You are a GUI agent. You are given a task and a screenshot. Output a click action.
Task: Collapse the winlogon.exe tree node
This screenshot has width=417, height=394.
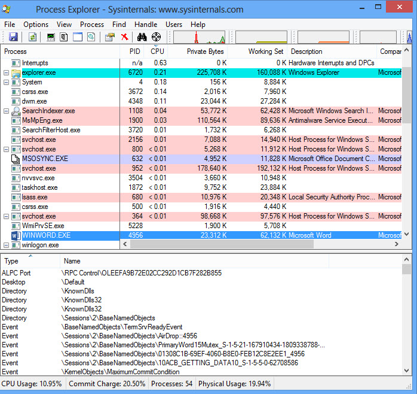pos(6,246)
